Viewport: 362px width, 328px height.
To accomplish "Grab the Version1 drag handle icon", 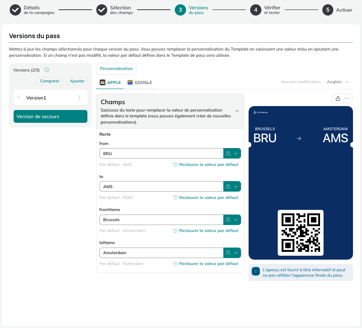I will point(19,98).
